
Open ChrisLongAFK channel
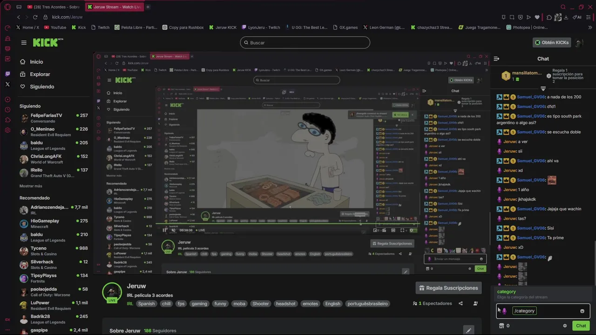tap(54, 159)
